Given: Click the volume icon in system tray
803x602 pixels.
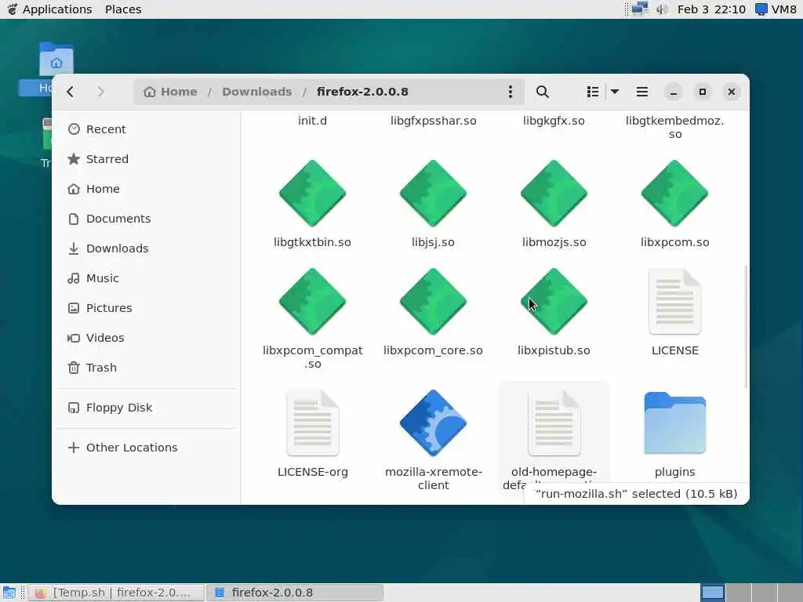Looking at the screenshot, I should tap(662, 9).
